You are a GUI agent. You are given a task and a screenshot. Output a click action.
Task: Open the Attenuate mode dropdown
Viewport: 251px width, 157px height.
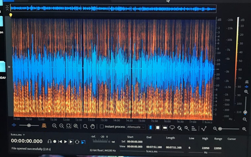(x=136, y=127)
